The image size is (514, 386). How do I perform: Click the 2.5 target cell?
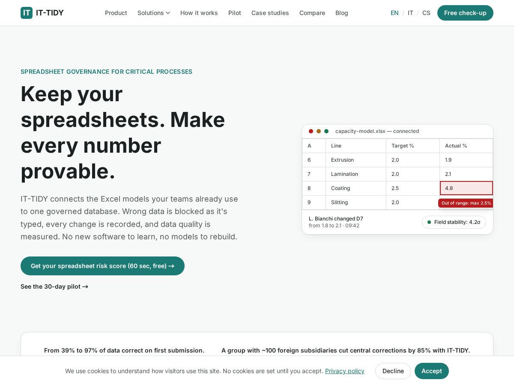[x=413, y=188]
